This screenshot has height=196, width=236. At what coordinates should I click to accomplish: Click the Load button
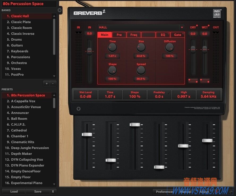14,191
